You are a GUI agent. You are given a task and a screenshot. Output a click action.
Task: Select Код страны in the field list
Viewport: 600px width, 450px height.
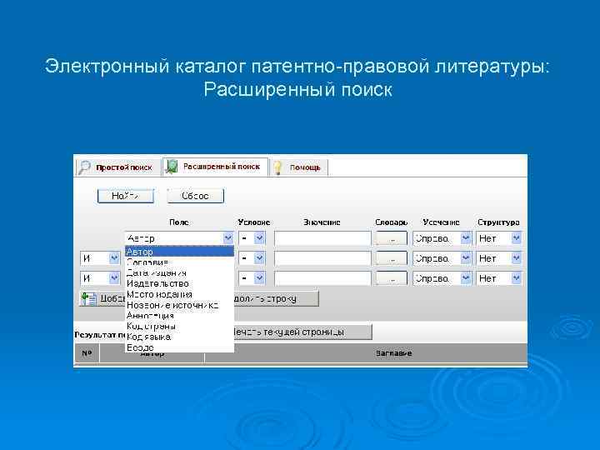[179, 327]
